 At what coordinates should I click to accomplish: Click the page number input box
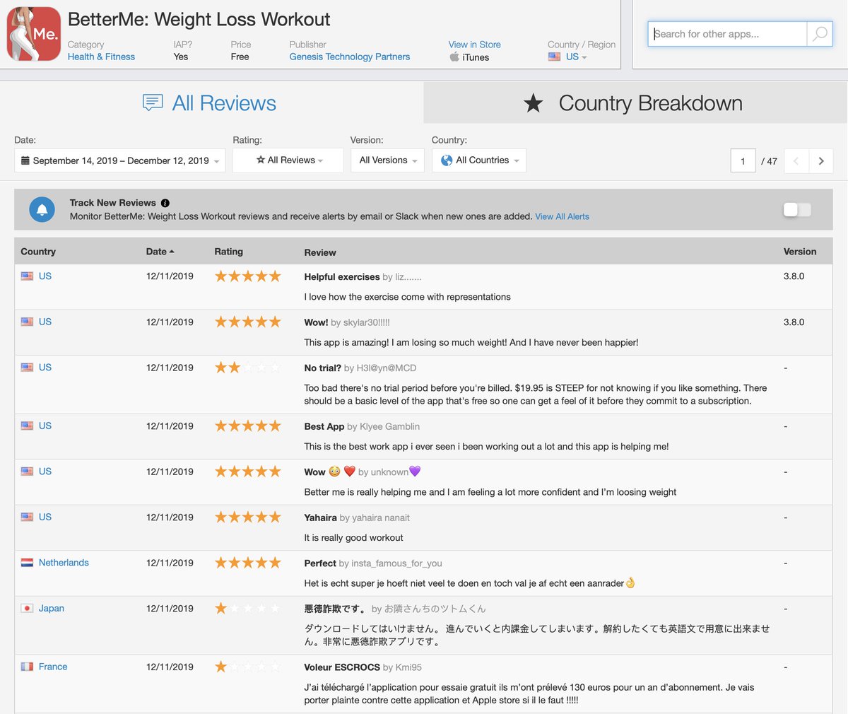pyautogui.click(x=743, y=161)
